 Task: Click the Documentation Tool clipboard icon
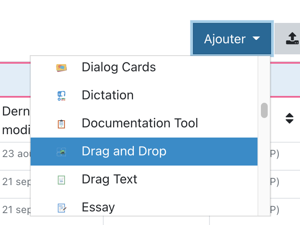click(62, 124)
